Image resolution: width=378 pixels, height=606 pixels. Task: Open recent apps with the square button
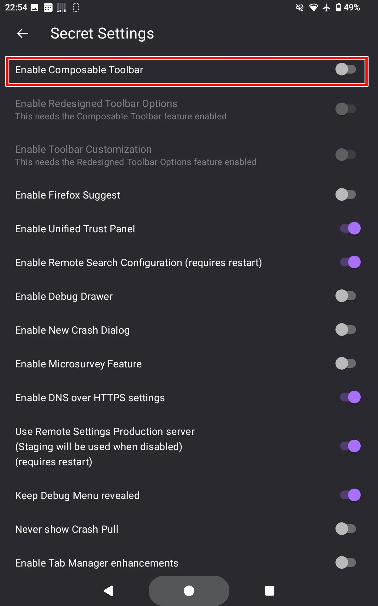269,591
